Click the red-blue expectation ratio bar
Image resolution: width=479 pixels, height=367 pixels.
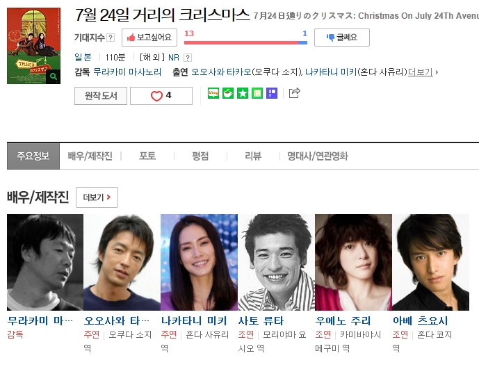245,42
